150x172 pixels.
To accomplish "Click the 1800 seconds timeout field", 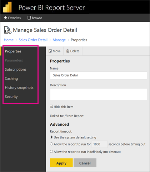I will (x=100, y=144).
